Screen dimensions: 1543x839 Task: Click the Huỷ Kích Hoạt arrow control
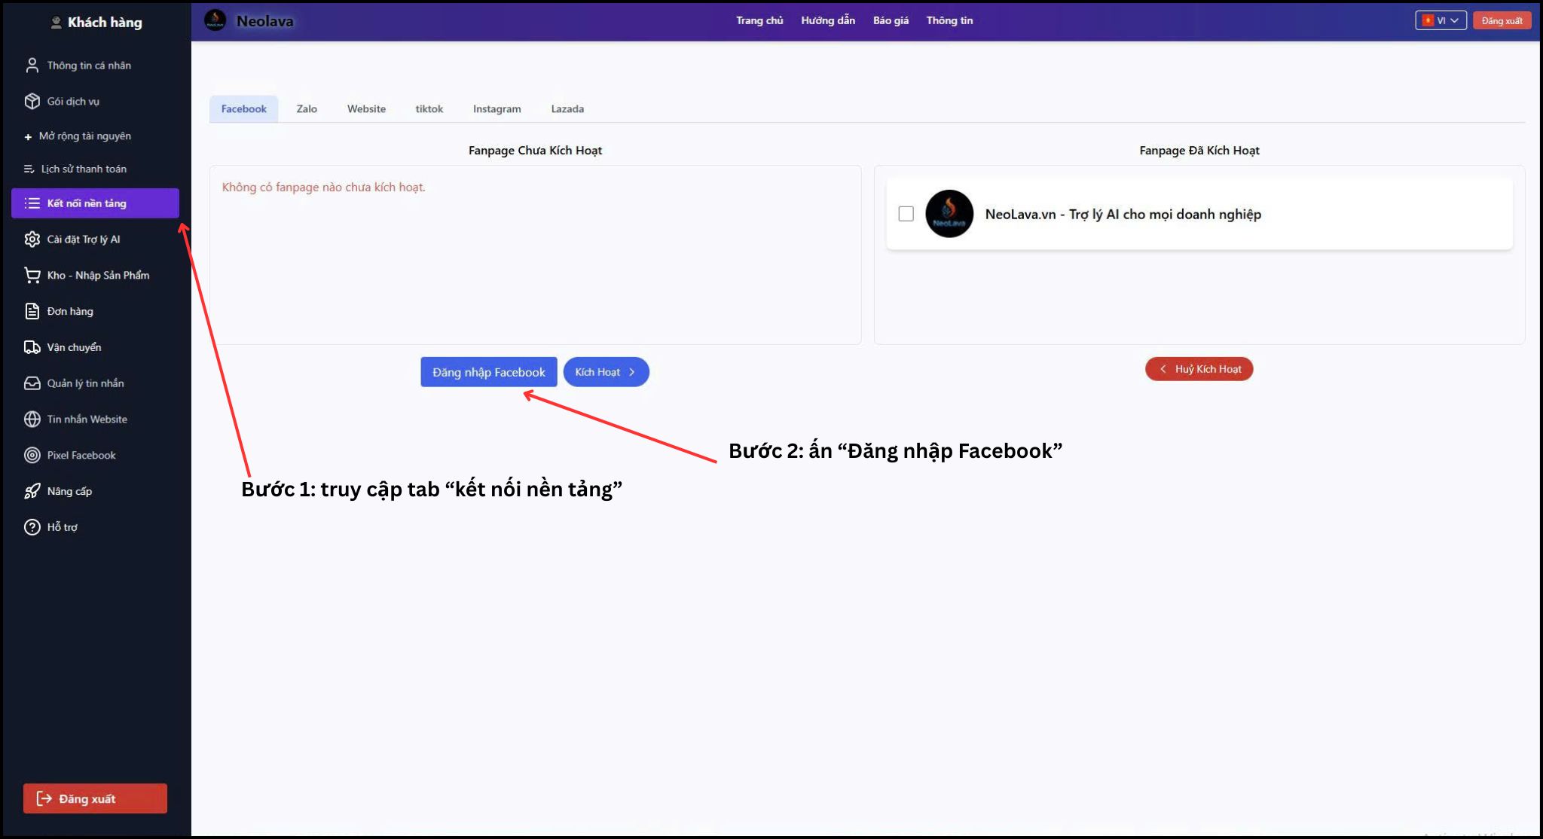point(1163,368)
